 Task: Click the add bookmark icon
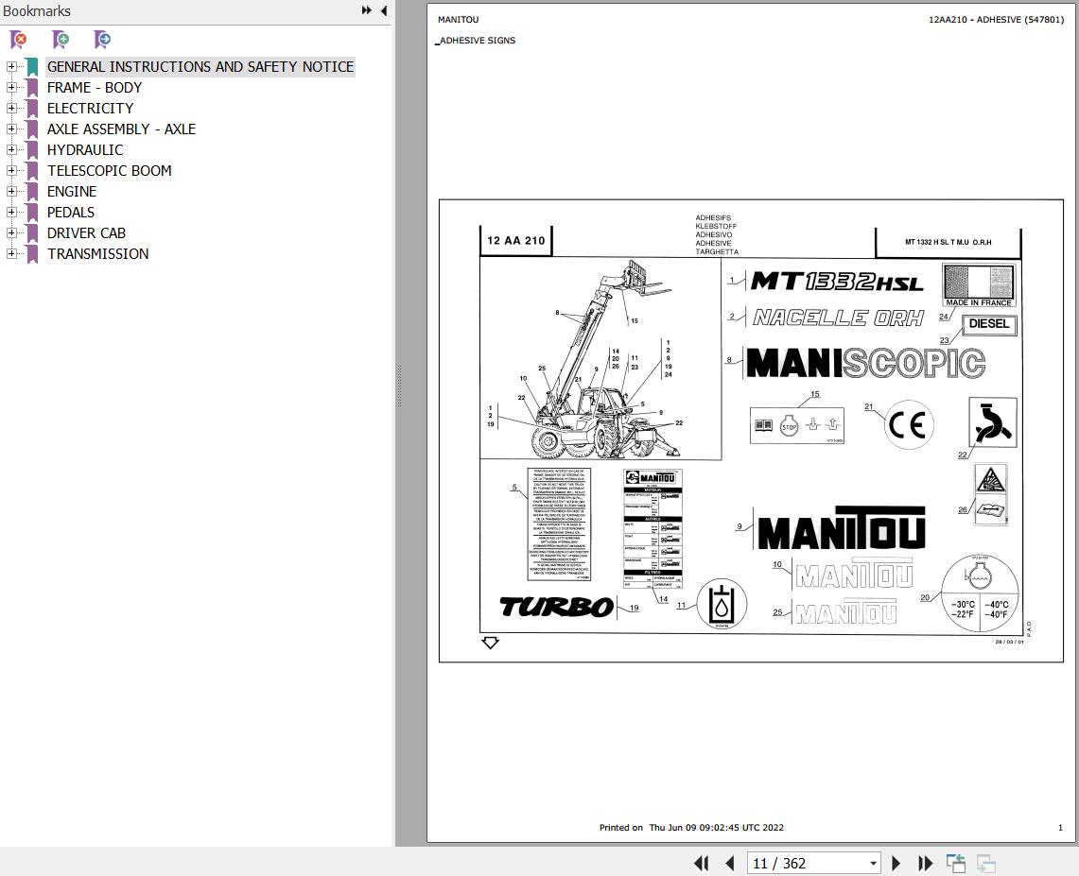point(61,40)
